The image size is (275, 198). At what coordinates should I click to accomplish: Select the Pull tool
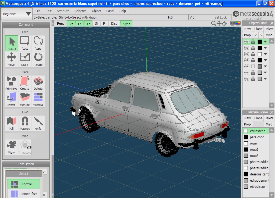point(11,124)
